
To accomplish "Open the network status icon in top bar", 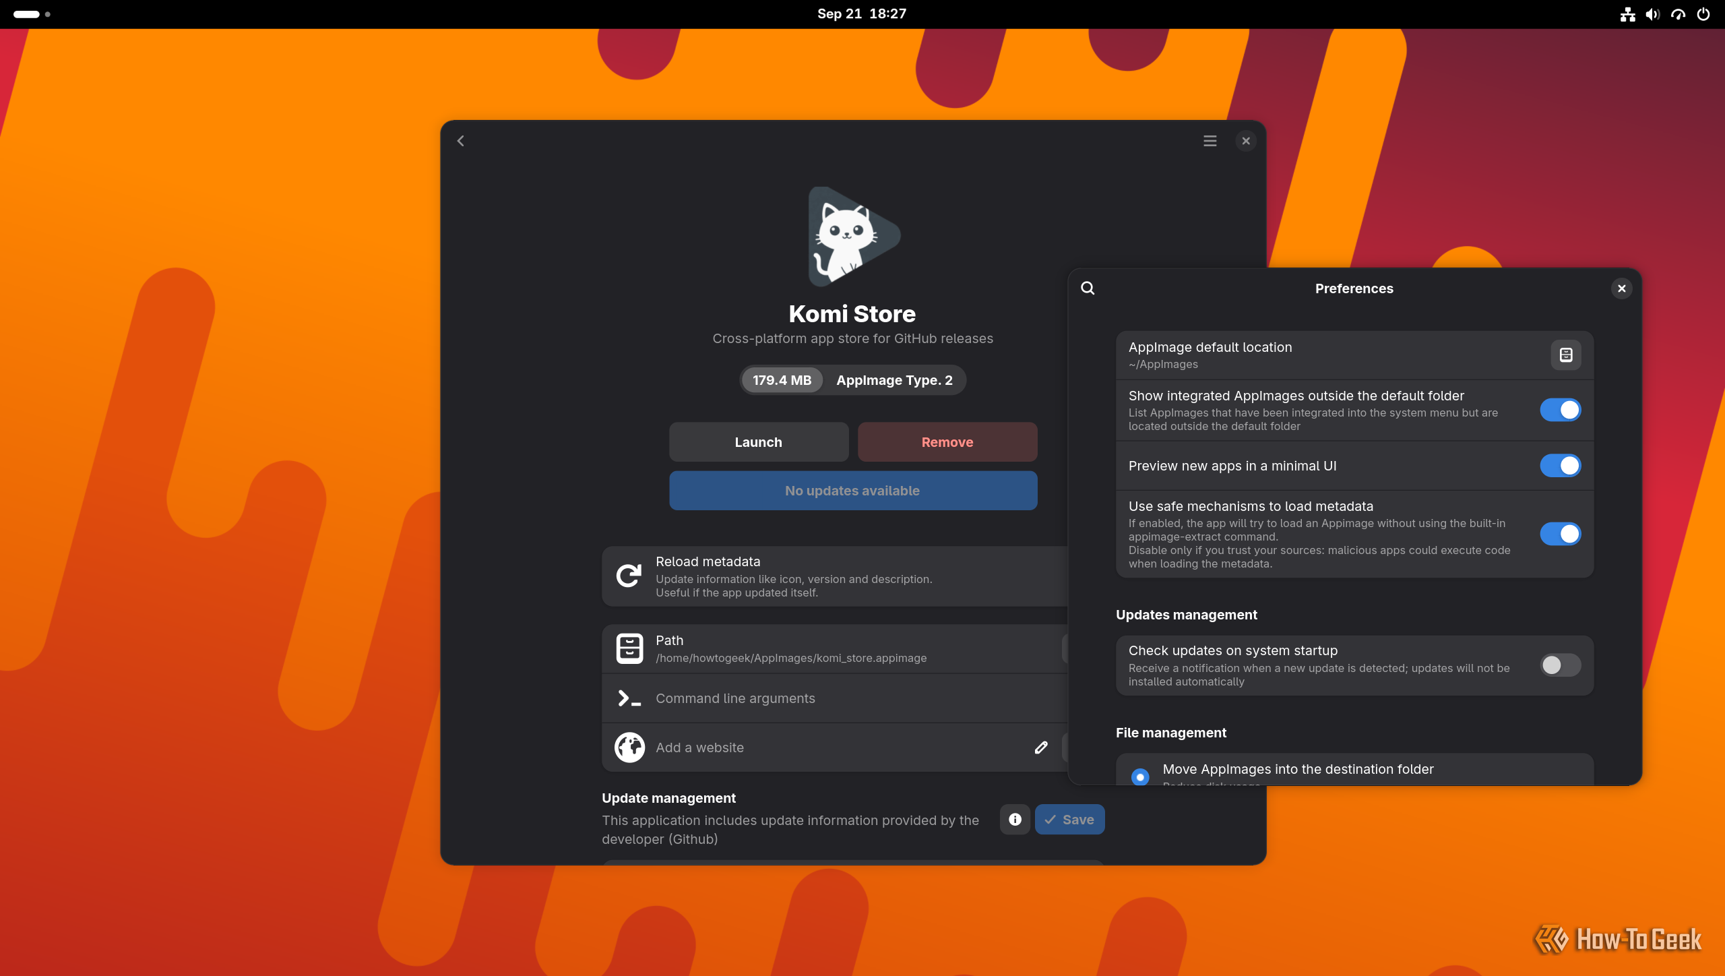I will tap(1628, 14).
